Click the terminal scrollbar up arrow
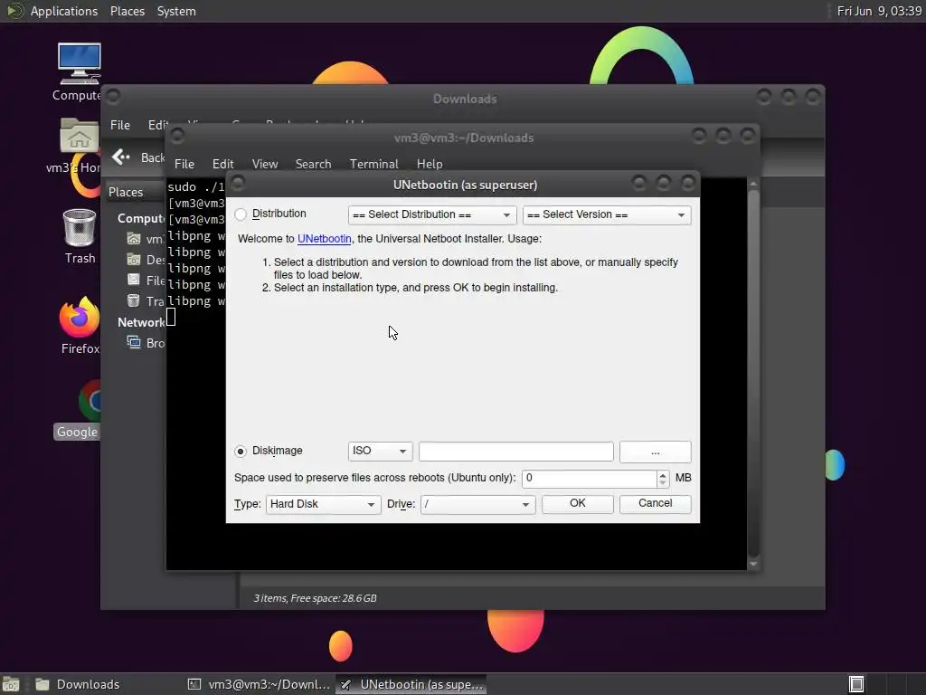Screen dimensions: 926x695 [753, 185]
